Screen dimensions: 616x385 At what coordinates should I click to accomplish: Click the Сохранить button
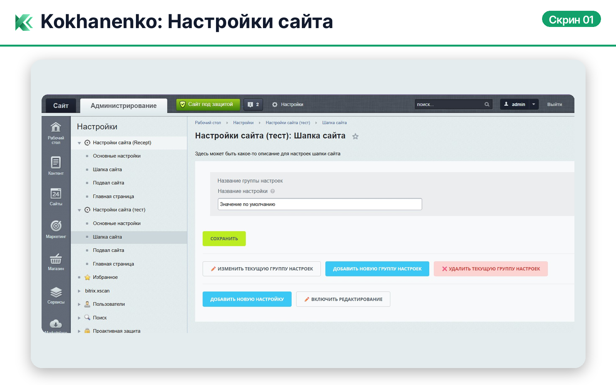[x=224, y=239]
